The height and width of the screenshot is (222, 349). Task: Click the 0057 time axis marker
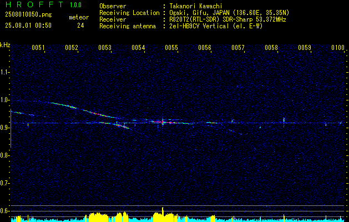point(238,48)
